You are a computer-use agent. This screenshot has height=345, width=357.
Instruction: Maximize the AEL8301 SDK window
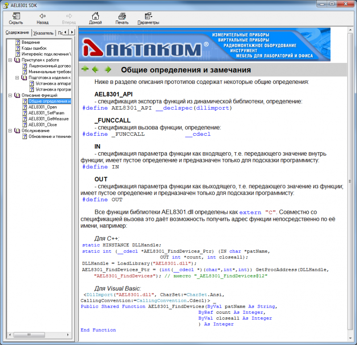tap(332, 4)
